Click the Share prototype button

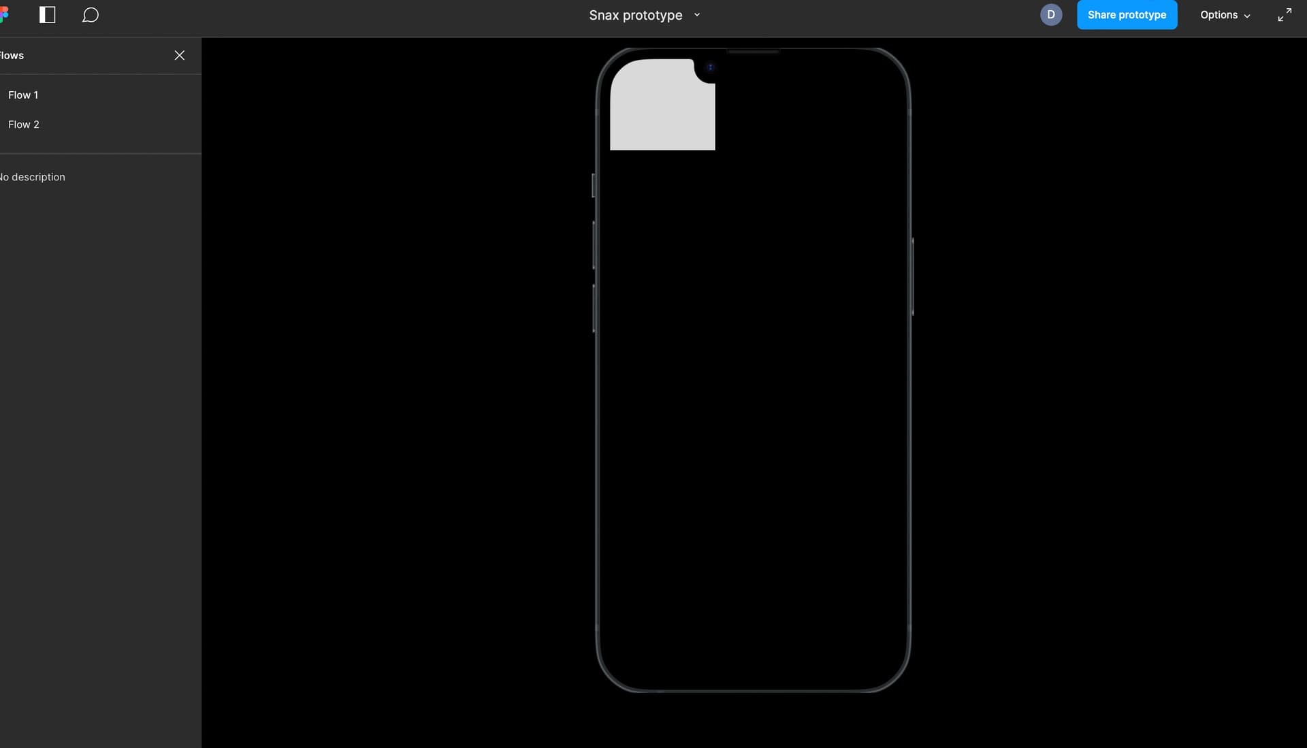tap(1127, 14)
